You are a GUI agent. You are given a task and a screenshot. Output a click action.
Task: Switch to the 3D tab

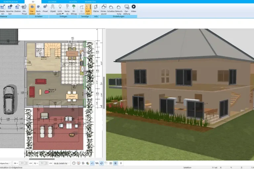[x=33, y=2]
